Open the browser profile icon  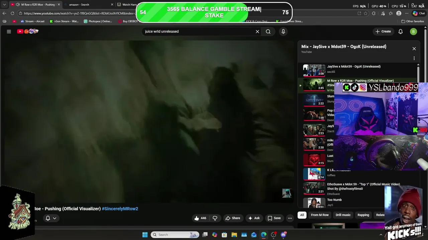399,13
